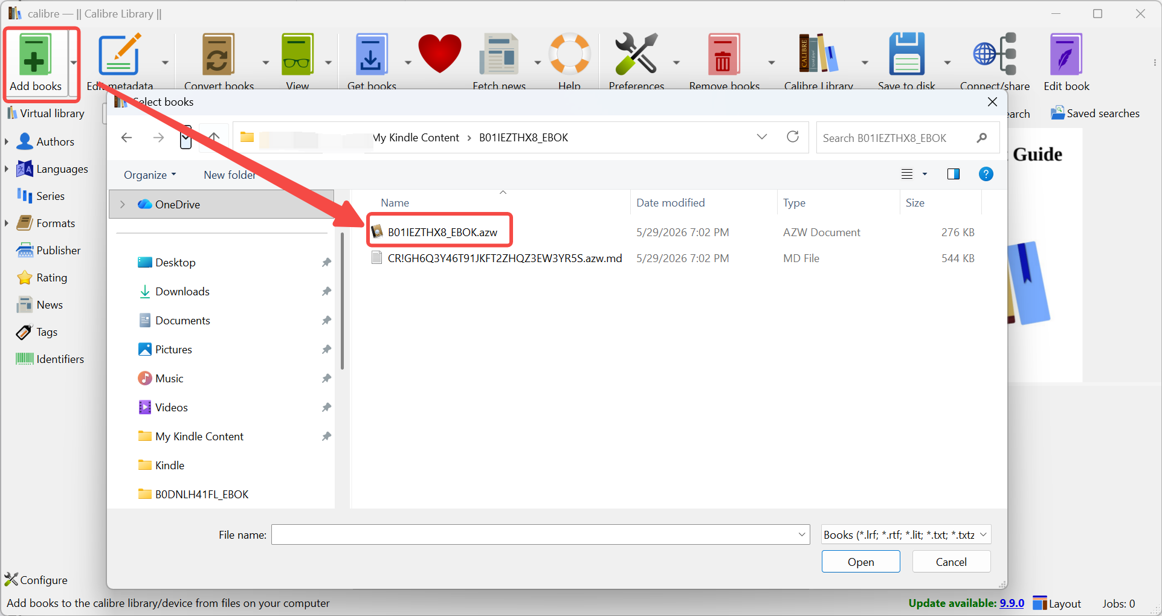Viewport: 1162px width, 616px height.
Task: Click the Save to disk floppy icon
Action: click(906, 54)
